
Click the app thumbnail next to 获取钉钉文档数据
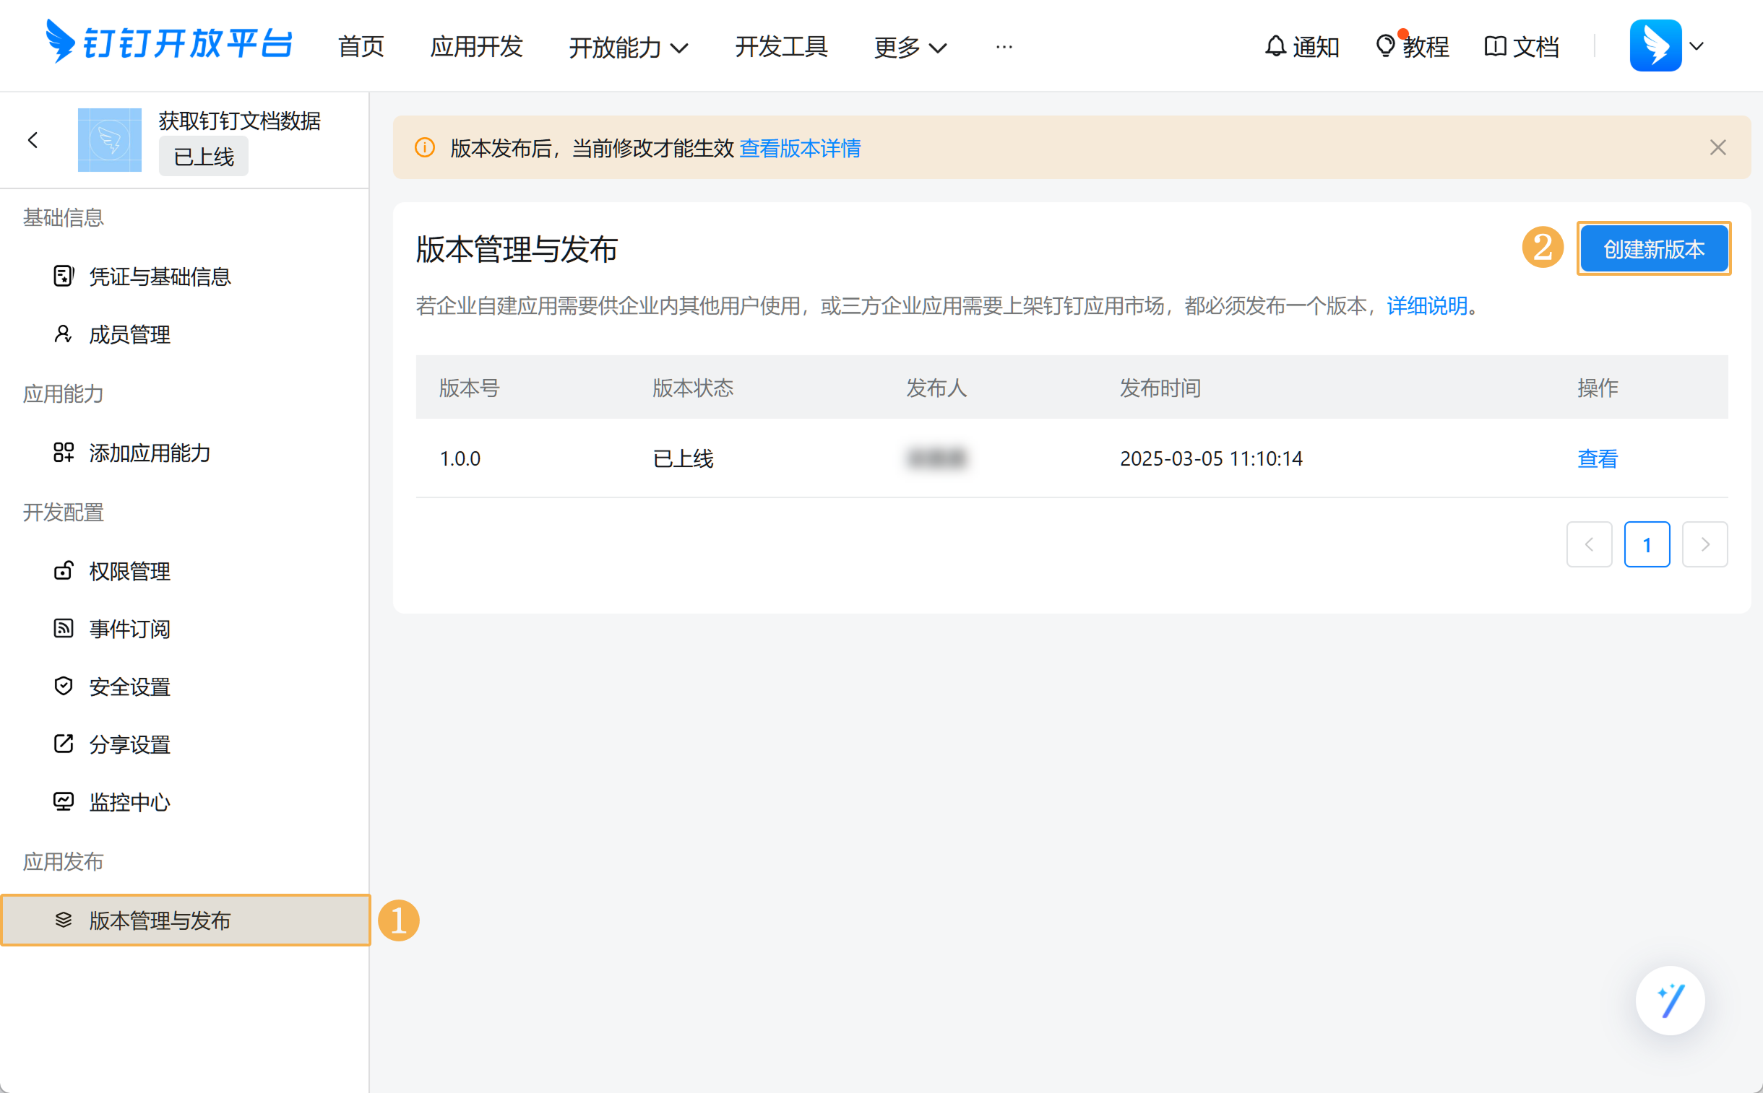click(x=109, y=140)
